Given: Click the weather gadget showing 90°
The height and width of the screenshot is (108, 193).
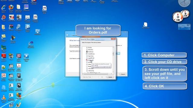Looking at the screenshot, I should click(184, 27).
